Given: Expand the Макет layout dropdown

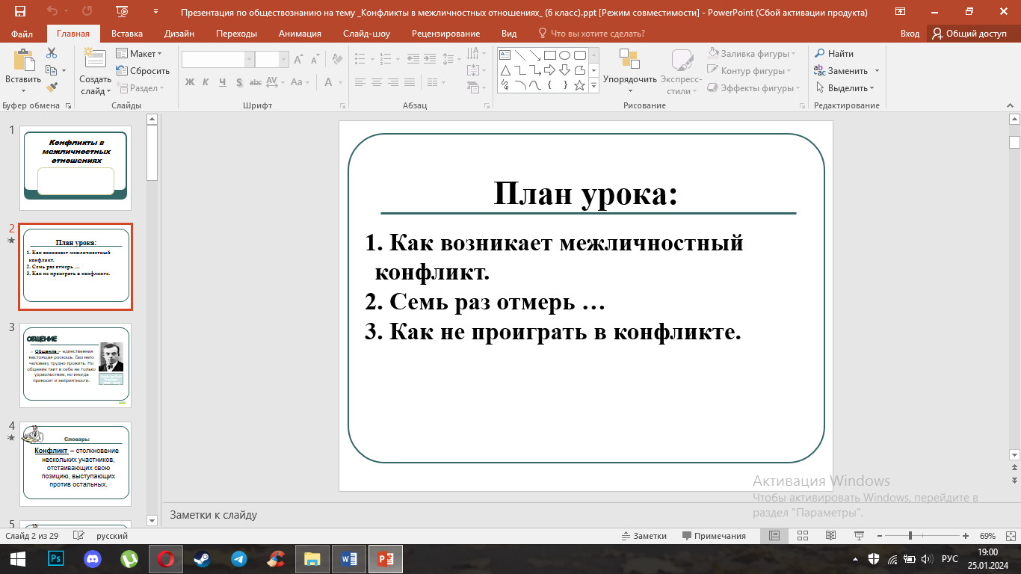Looking at the screenshot, I should coord(140,54).
